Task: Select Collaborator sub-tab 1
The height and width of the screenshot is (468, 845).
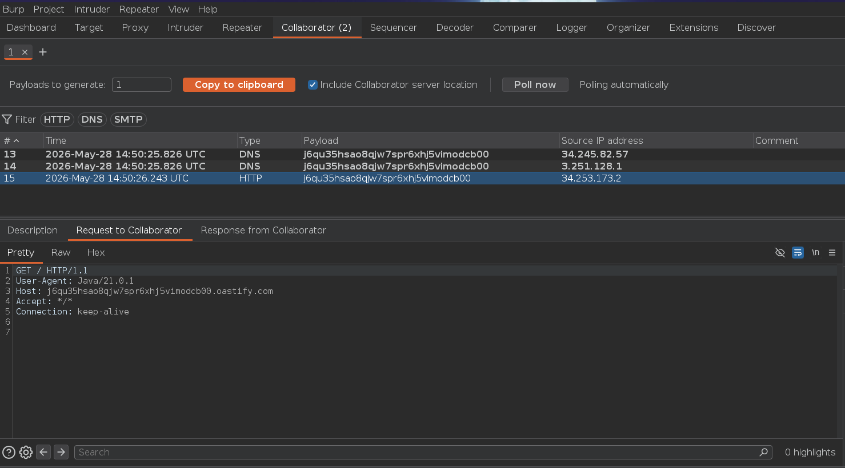Action: (11, 52)
